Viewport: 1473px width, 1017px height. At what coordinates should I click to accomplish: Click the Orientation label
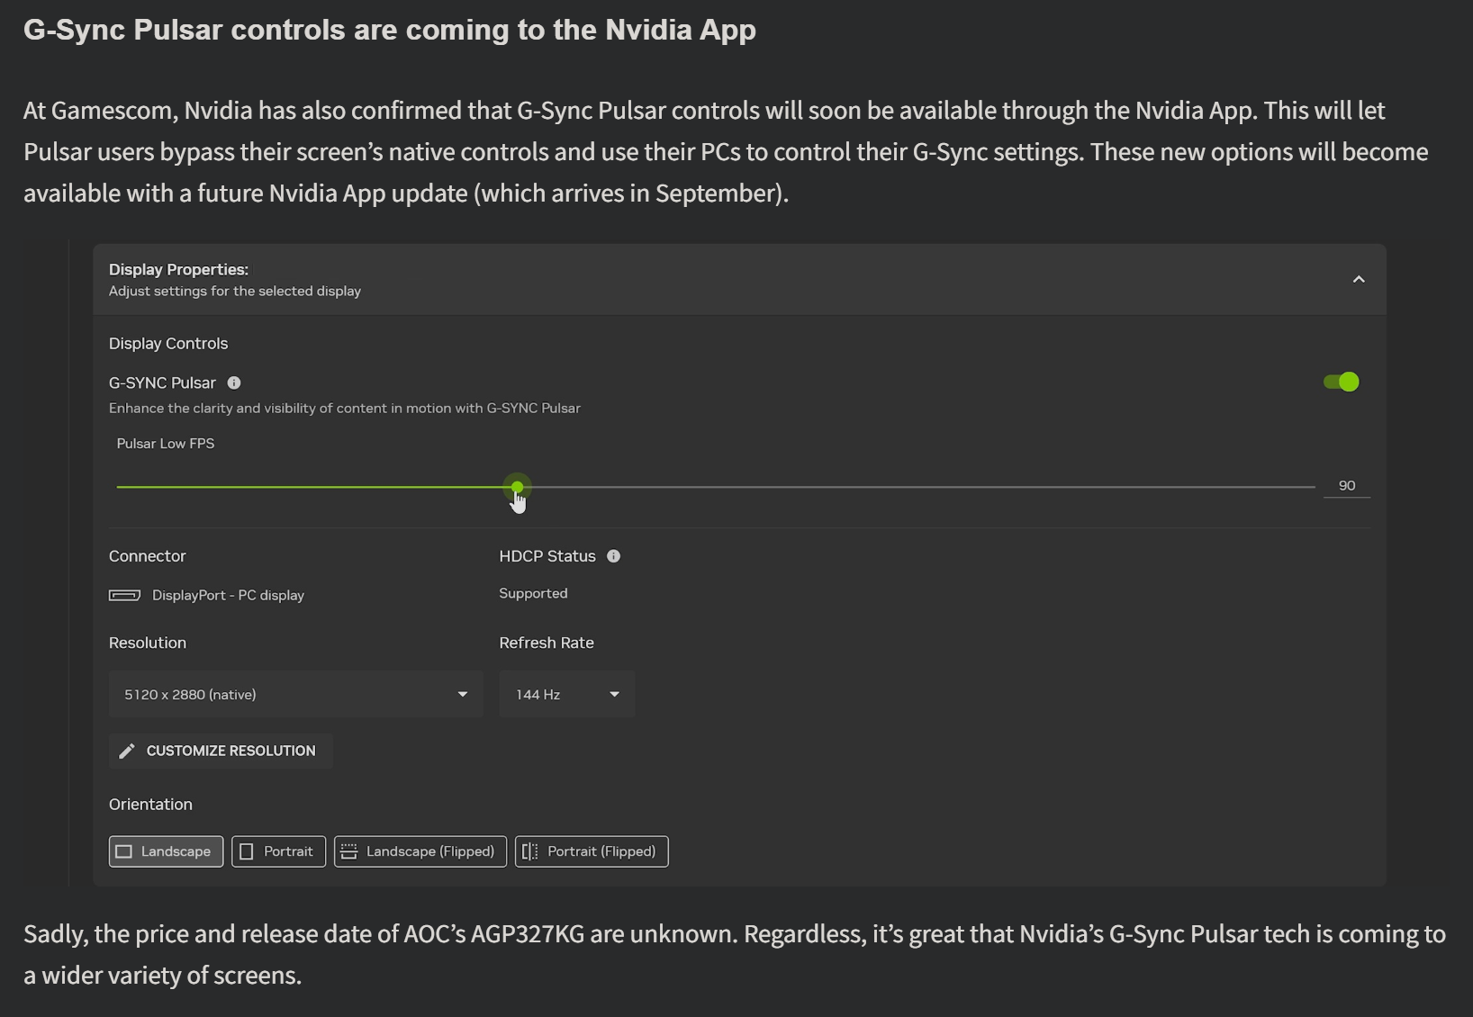point(150,805)
